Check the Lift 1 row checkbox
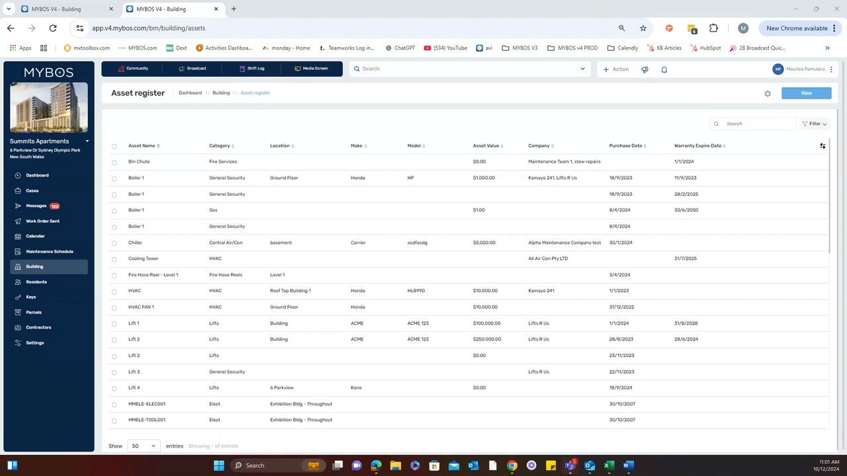The height and width of the screenshot is (476, 847). pyautogui.click(x=114, y=323)
